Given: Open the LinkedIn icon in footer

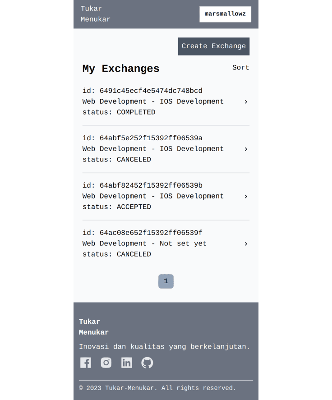Looking at the screenshot, I should pyautogui.click(x=127, y=363).
